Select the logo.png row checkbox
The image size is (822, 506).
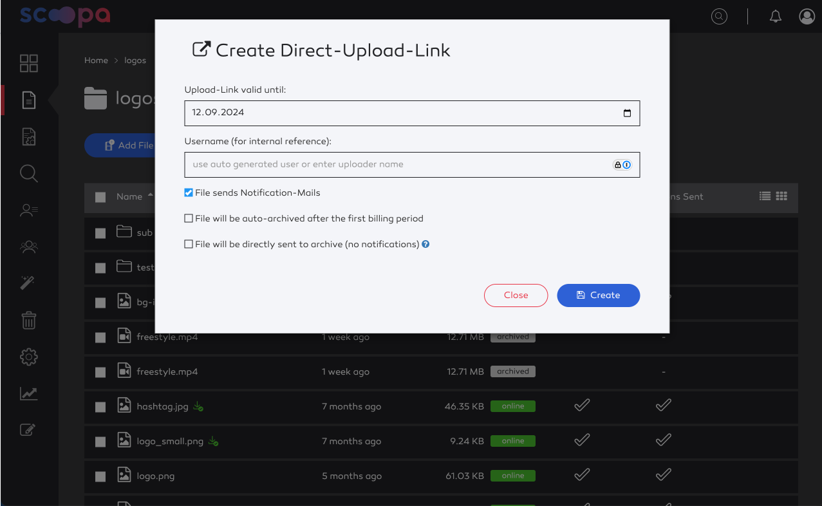point(100,476)
